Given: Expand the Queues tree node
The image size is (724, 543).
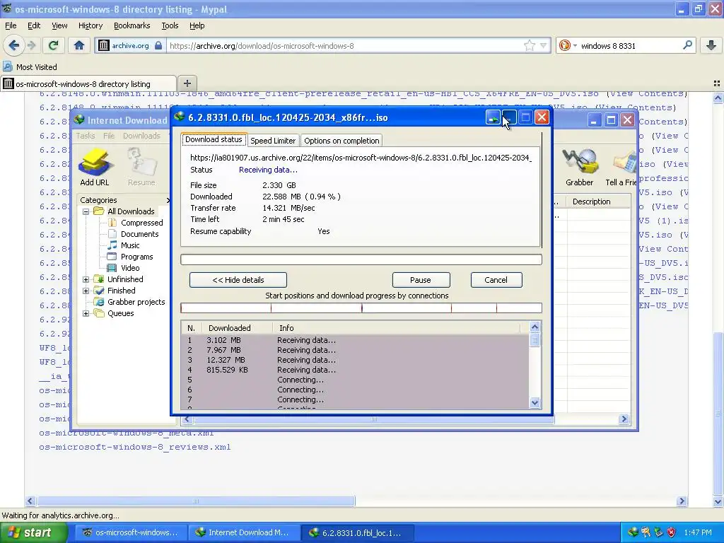Looking at the screenshot, I should pos(86,313).
